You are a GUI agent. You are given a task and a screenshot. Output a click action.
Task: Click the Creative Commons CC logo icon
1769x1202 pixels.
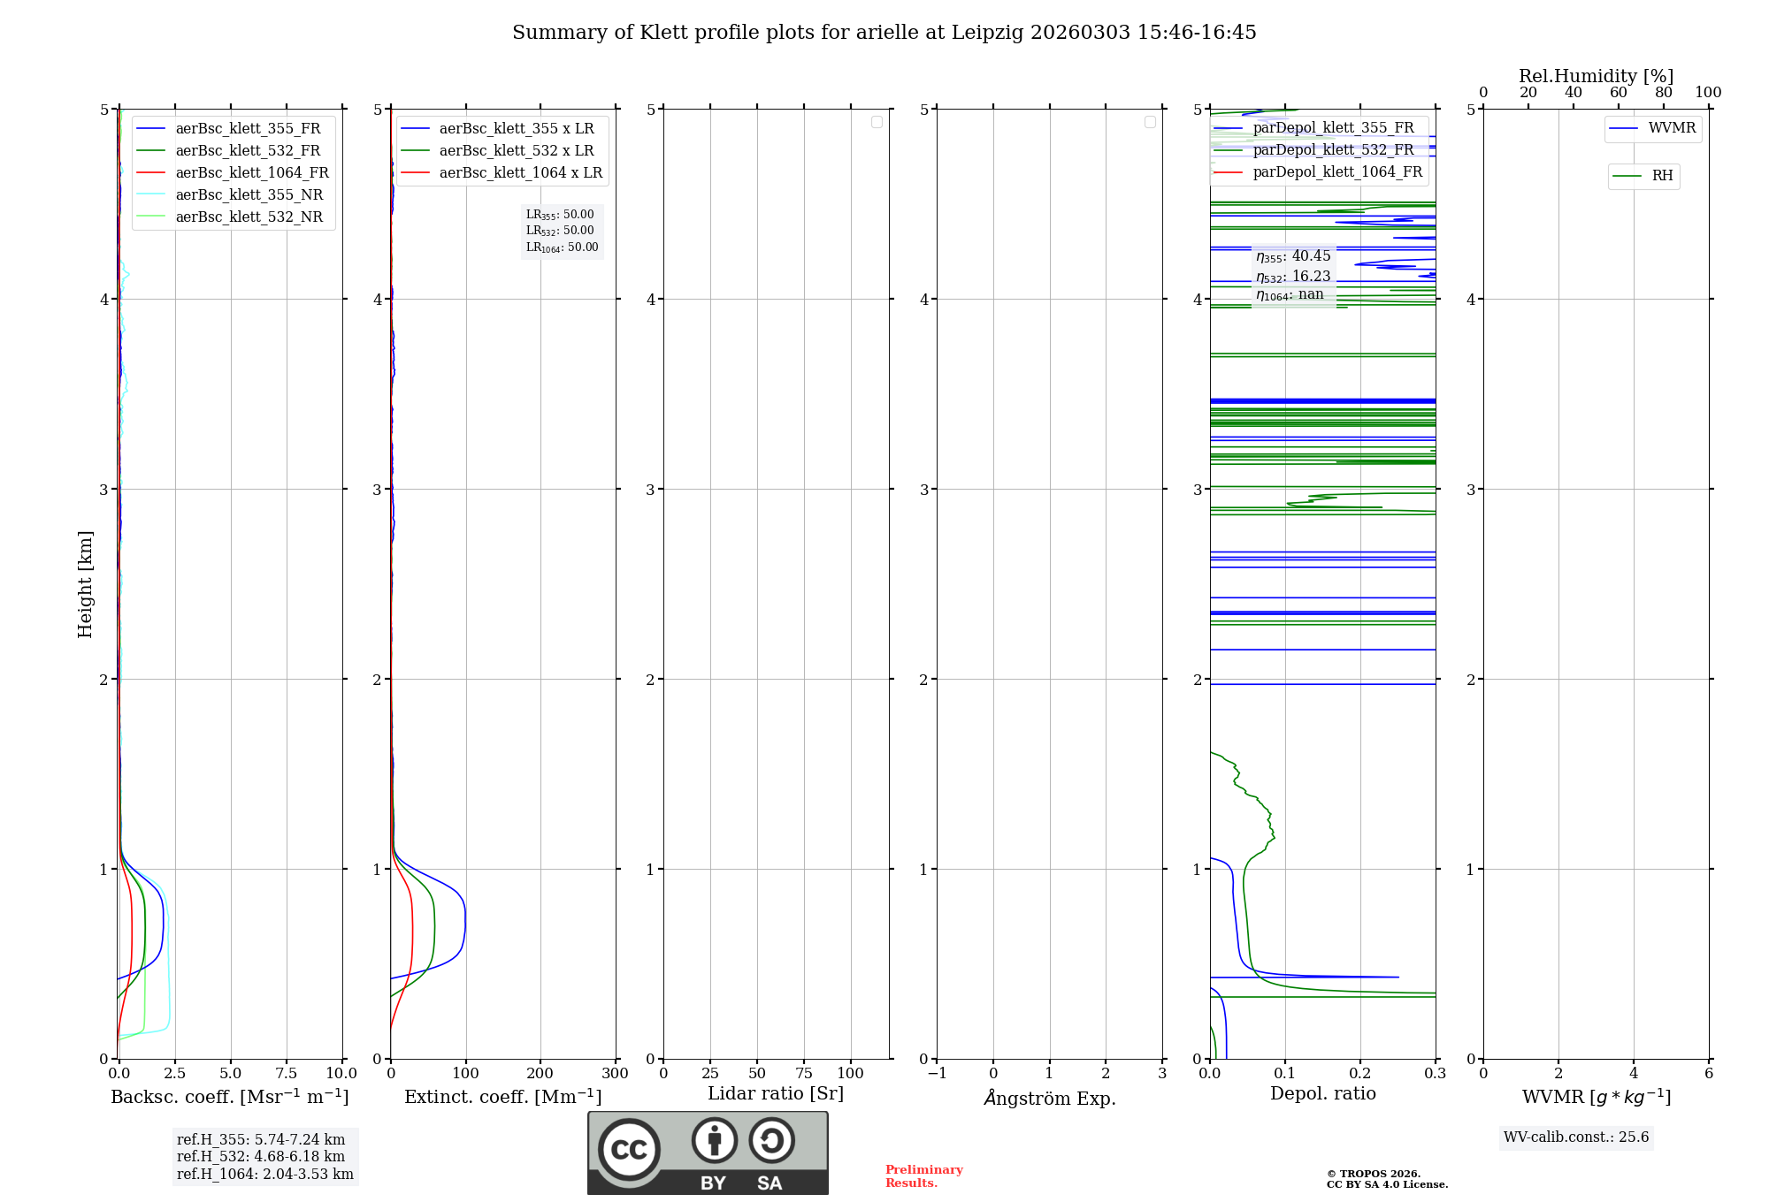629,1150
